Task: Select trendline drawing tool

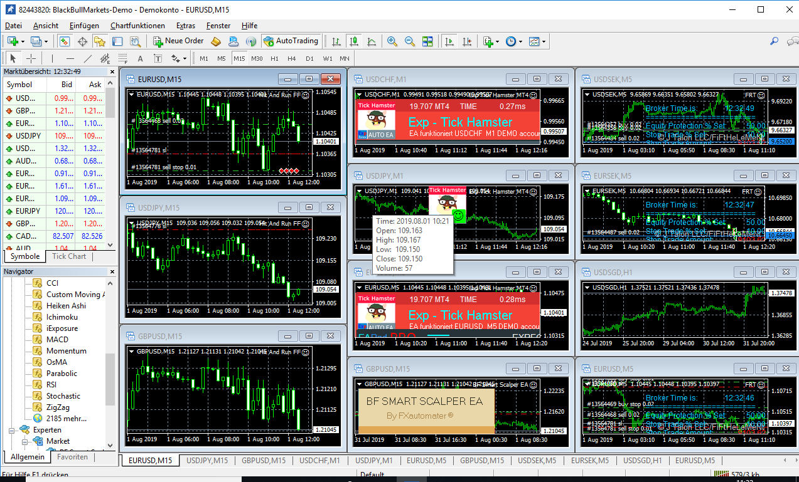Action: pyautogui.click(x=87, y=58)
